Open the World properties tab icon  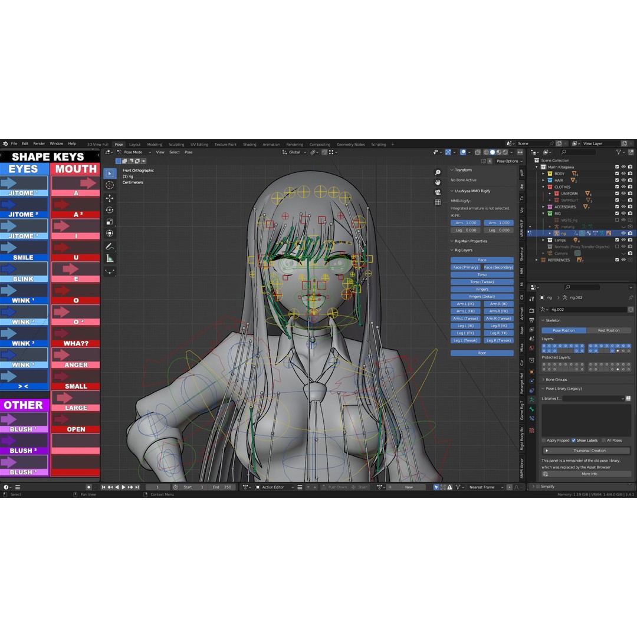pos(532,348)
